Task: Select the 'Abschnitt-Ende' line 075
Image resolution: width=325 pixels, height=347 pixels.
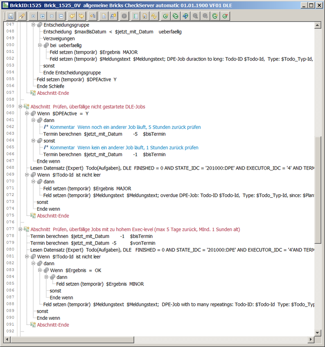Action: pos(52,216)
